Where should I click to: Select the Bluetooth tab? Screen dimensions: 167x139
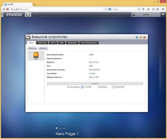72,43
